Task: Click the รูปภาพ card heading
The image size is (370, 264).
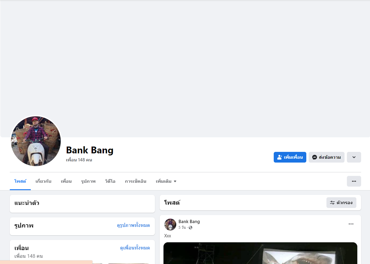Action: (x=24, y=225)
